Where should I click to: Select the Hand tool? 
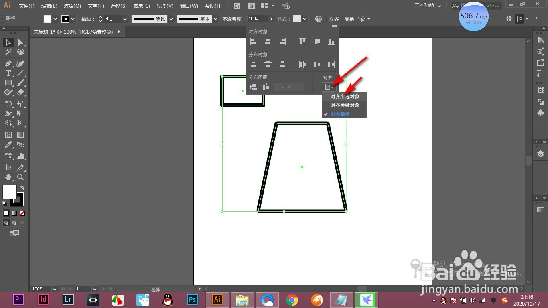(8, 177)
